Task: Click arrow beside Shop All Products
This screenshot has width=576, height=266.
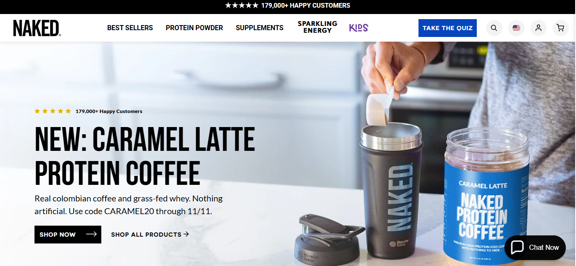Action: [186, 234]
